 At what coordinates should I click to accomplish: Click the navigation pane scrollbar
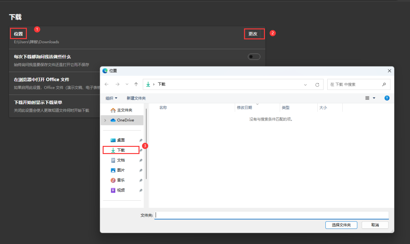[146, 144]
